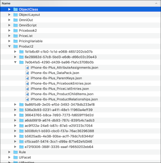Click the UIFacet folder icon
Viewport: 161px width, 163px height.
click(x=16, y=157)
